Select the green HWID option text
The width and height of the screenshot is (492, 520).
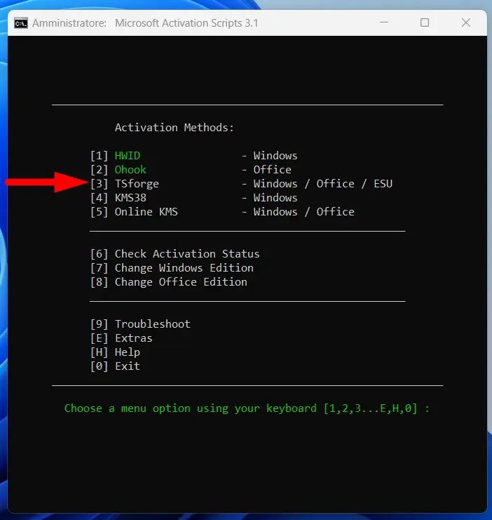pos(128,156)
